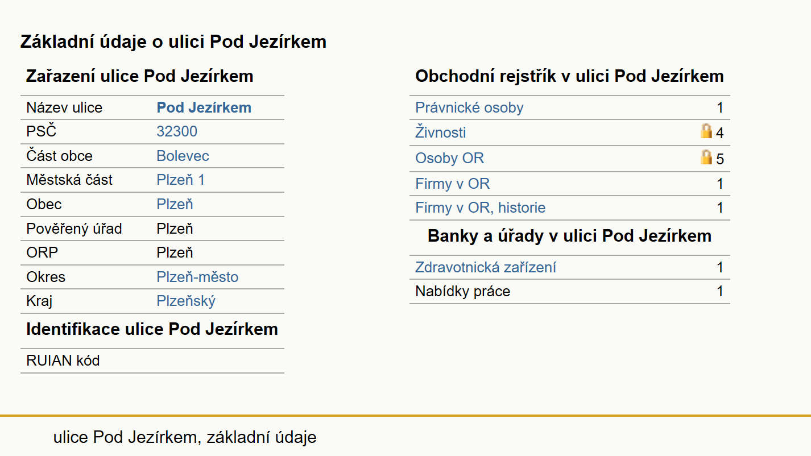
Task: Follow the Bolevec district link
Action: click(x=183, y=156)
